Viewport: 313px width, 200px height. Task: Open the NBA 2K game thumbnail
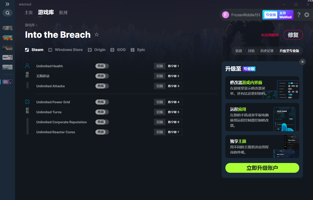pos(8,57)
